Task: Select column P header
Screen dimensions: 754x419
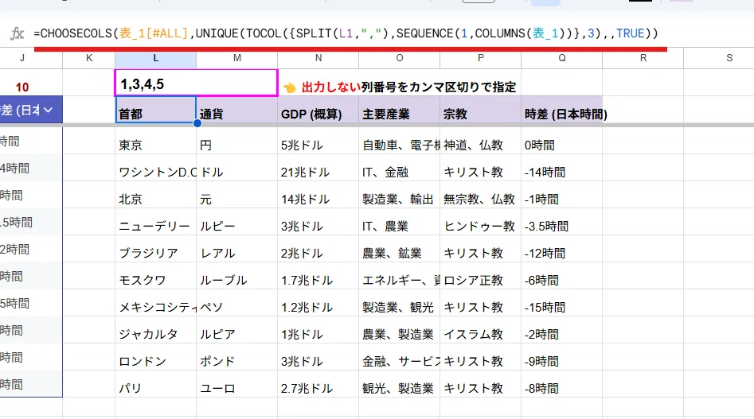Action: [481, 57]
